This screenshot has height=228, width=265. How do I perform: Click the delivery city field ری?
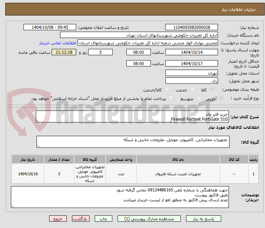pyautogui.click(x=192, y=81)
